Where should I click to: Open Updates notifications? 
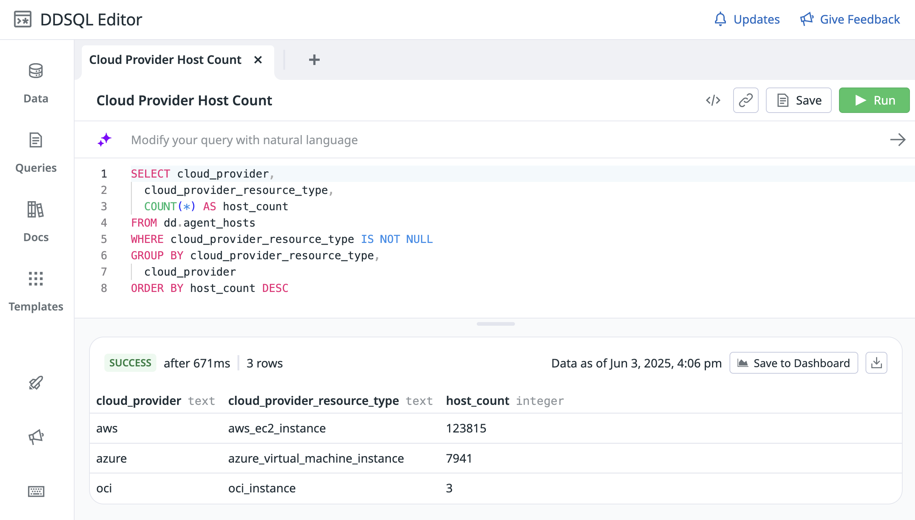747,20
